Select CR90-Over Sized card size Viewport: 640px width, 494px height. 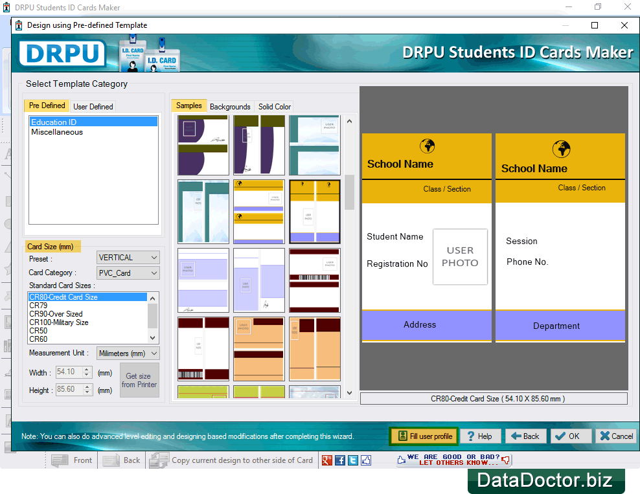[x=87, y=314]
